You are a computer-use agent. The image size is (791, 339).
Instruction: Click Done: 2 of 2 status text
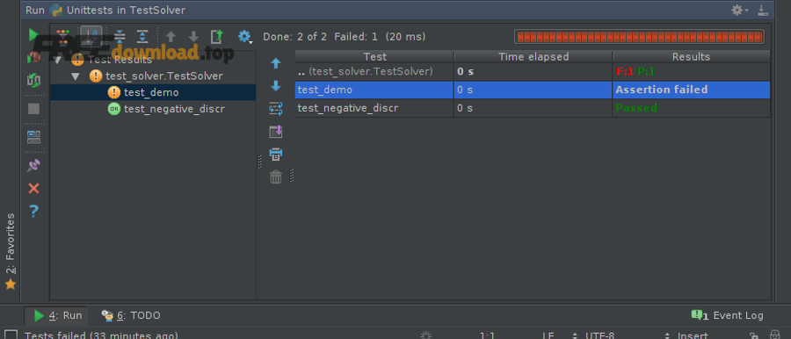pos(294,37)
